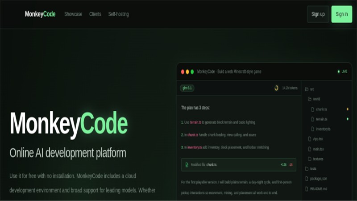Click the package.json file icon
This screenshot has height=201, width=357.
coord(307,179)
